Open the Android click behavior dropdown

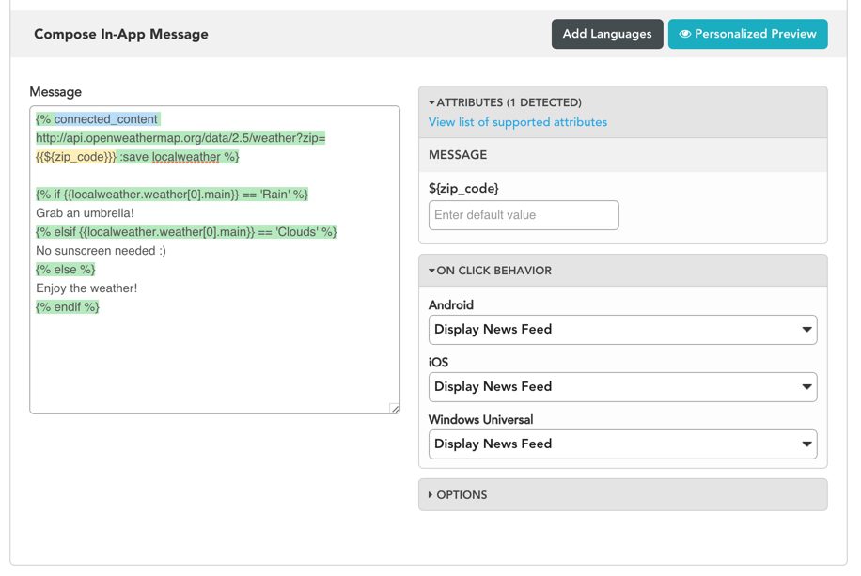coord(622,330)
